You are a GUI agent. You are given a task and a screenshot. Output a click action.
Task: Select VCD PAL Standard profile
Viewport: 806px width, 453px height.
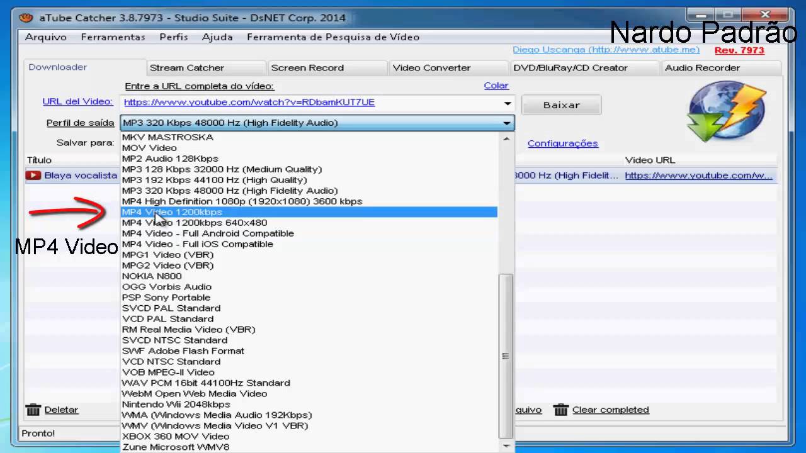pos(309,319)
